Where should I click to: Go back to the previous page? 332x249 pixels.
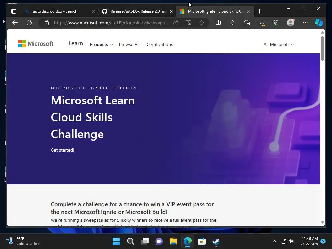tap(15, 23)
